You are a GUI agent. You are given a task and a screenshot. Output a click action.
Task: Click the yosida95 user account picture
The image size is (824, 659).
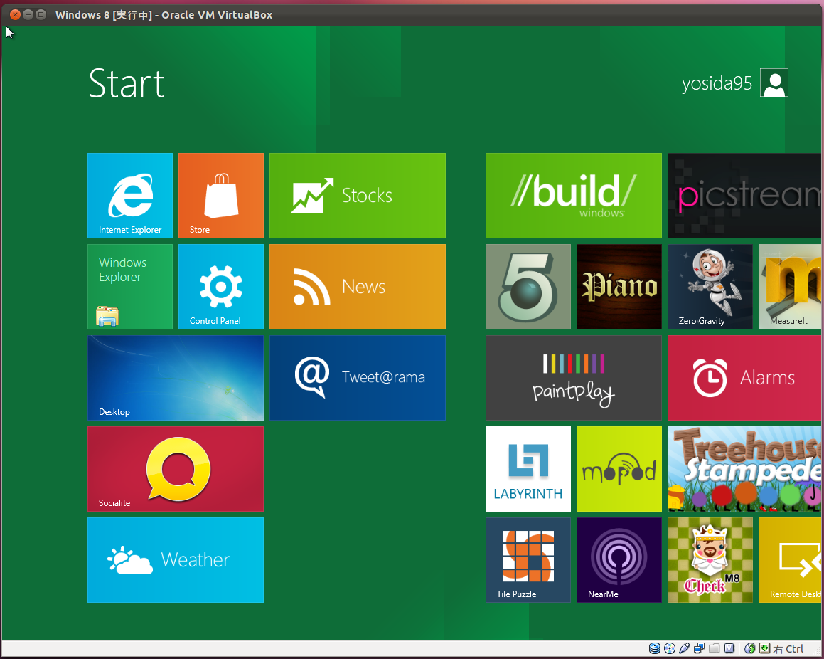coord(774,83)
